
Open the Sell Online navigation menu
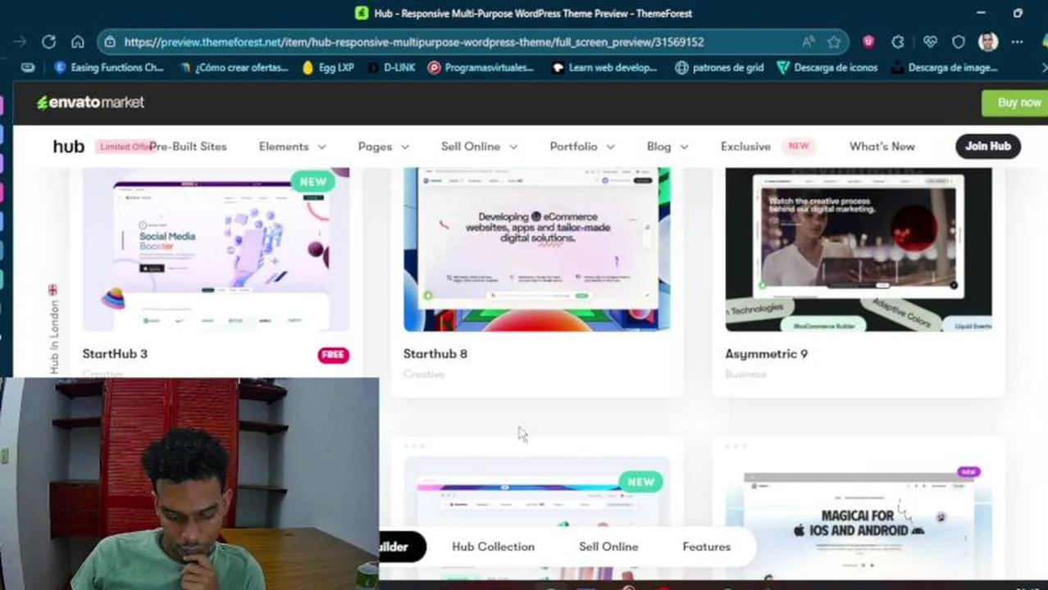471,147
